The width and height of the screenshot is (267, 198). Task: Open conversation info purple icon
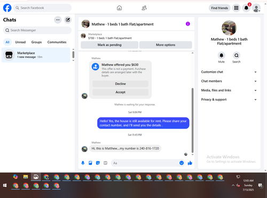[x=188, y=24]
